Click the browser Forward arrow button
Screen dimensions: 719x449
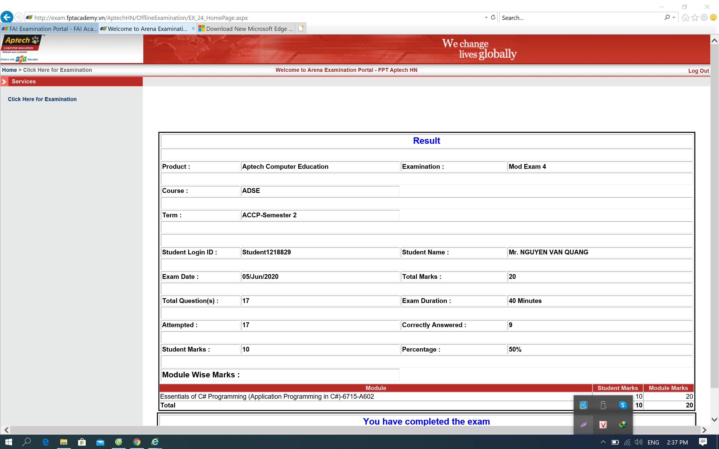coord(19,17)
